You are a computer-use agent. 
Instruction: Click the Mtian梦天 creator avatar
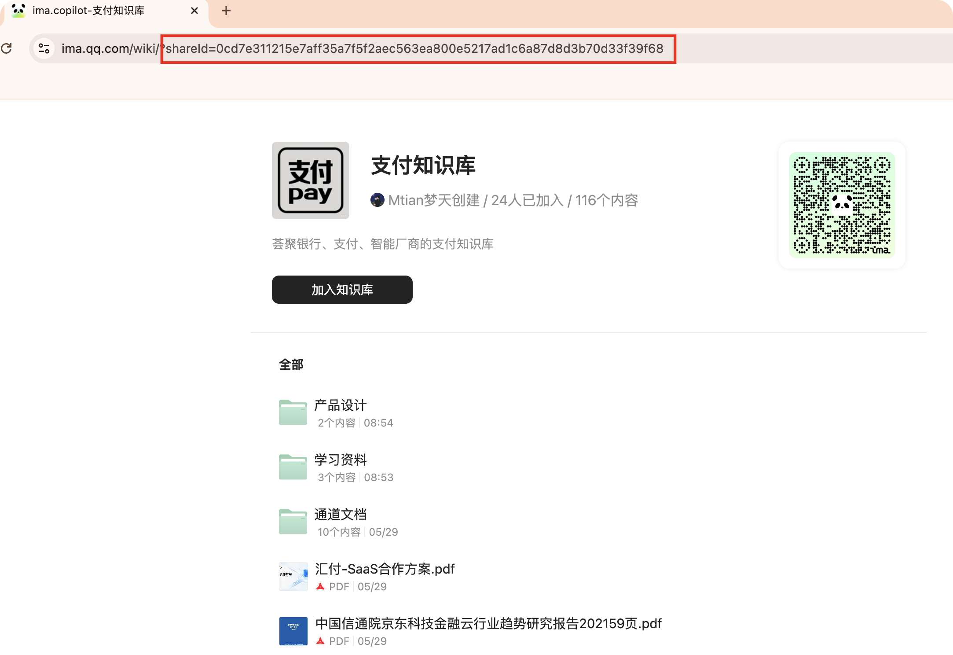pyautogui.click(x=378, y=200)
